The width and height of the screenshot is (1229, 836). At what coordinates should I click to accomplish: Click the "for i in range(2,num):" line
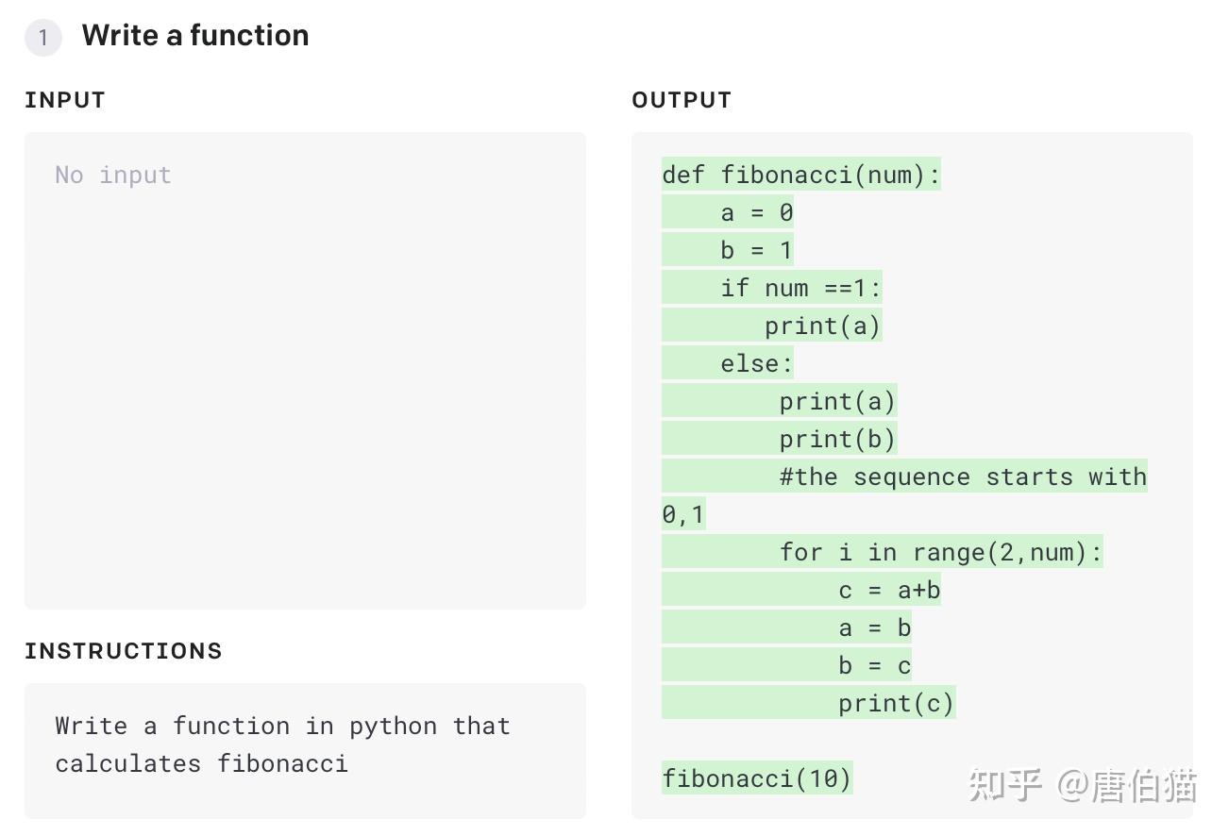click(940, 552)
